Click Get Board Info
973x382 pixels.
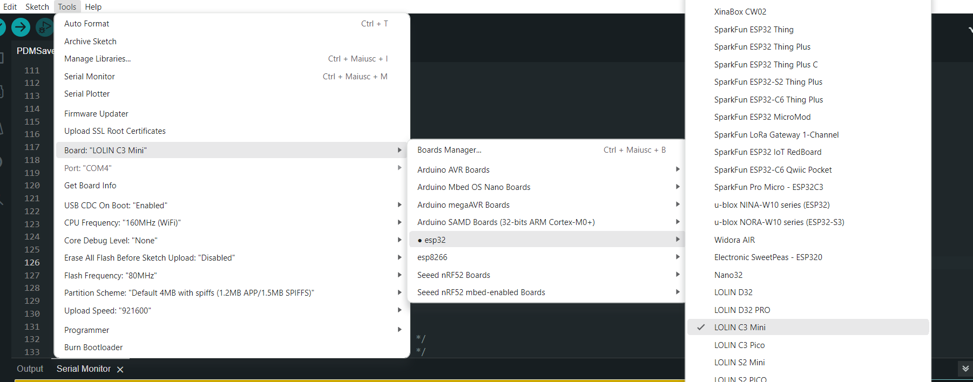tap(90, 186)
